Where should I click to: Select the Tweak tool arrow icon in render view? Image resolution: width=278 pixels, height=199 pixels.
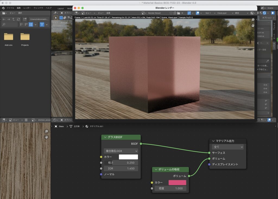(56, 17)
